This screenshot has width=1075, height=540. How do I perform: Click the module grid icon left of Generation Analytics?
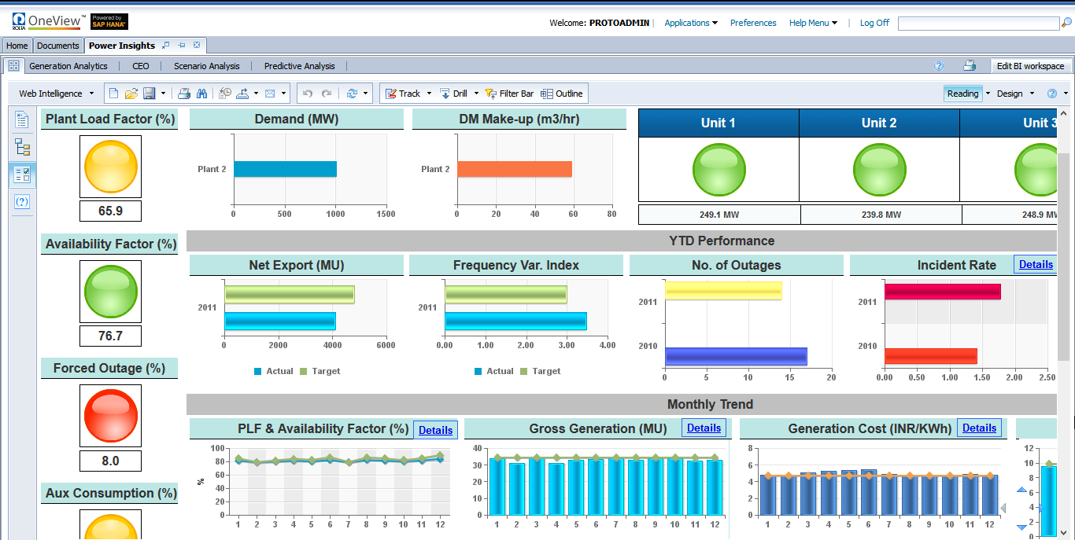(13, 66)
